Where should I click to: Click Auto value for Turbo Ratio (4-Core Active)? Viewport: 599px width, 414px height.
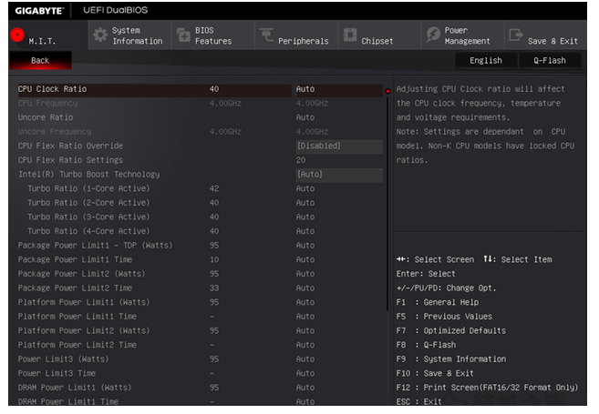(x=305, y=231)
